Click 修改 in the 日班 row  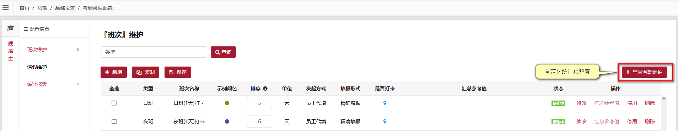581,103
